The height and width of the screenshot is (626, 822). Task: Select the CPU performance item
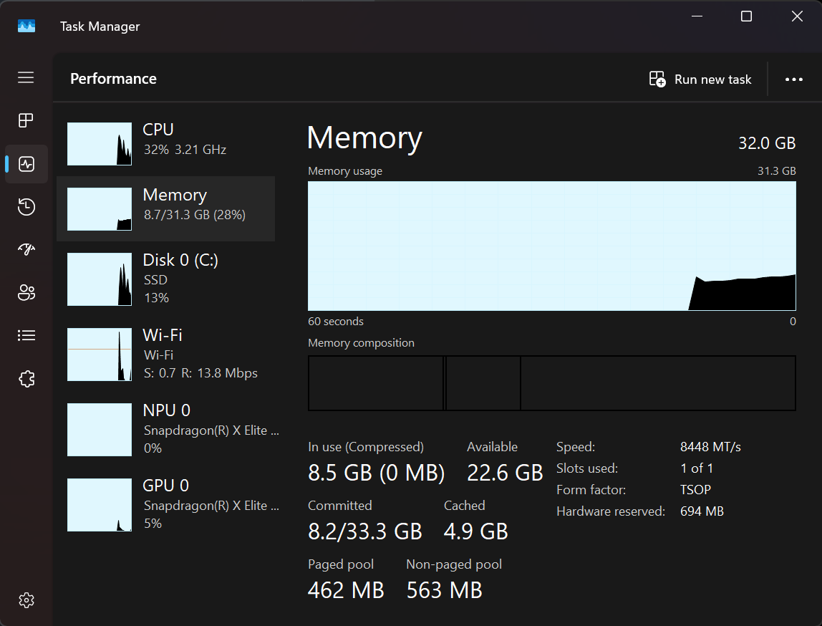pos(165,144)
